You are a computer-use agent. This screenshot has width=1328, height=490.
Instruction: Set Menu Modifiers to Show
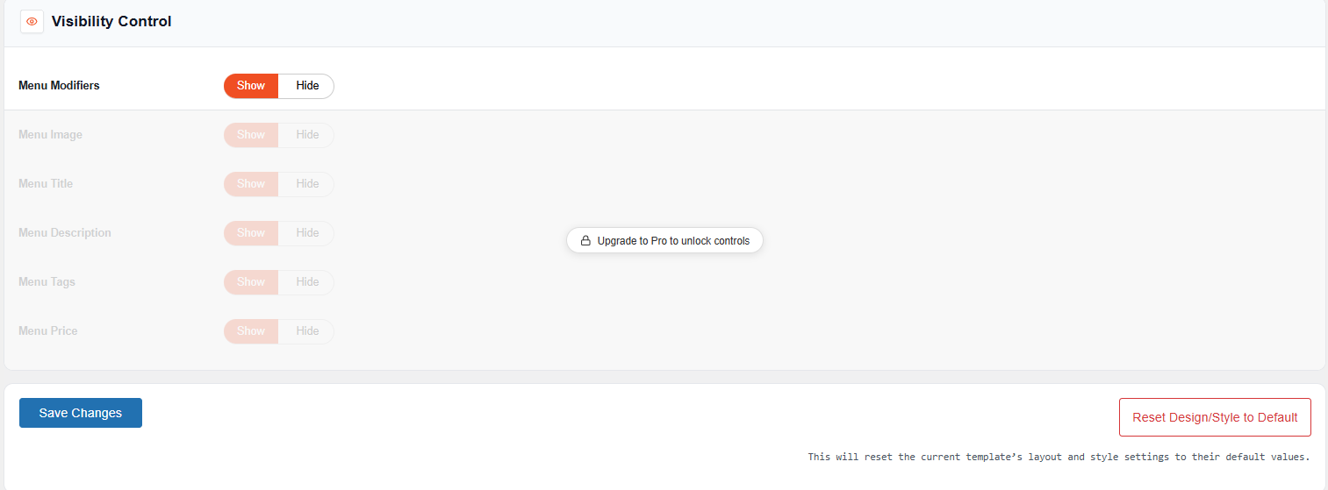pyautogui.click(x=251, y=86)
